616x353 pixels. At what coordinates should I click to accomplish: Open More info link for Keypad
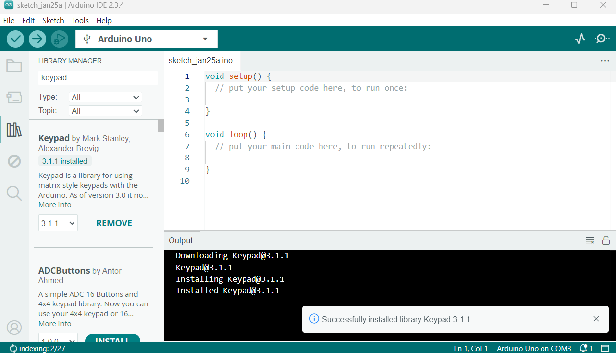55,205
